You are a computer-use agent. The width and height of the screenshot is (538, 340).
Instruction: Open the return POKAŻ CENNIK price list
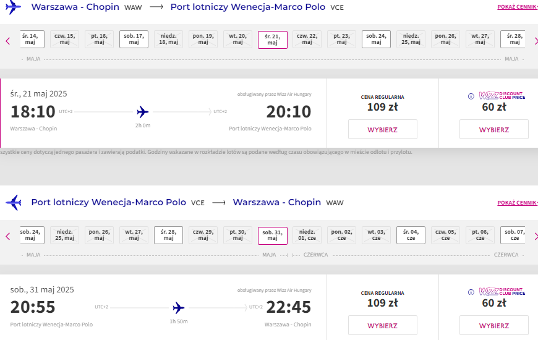point(517,203)
